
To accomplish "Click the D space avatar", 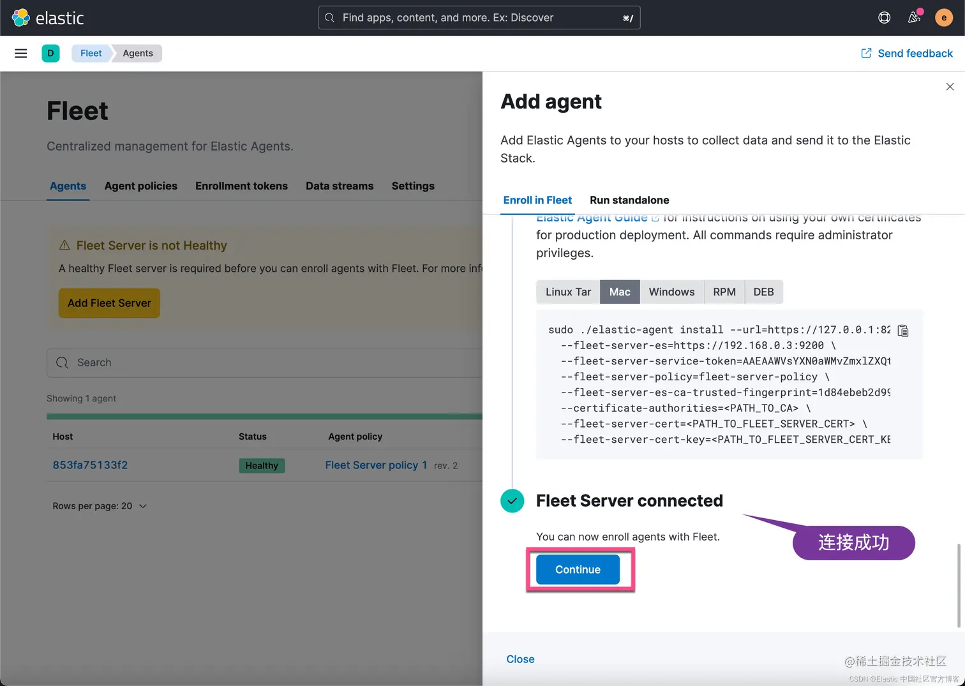I will (50, 54).
